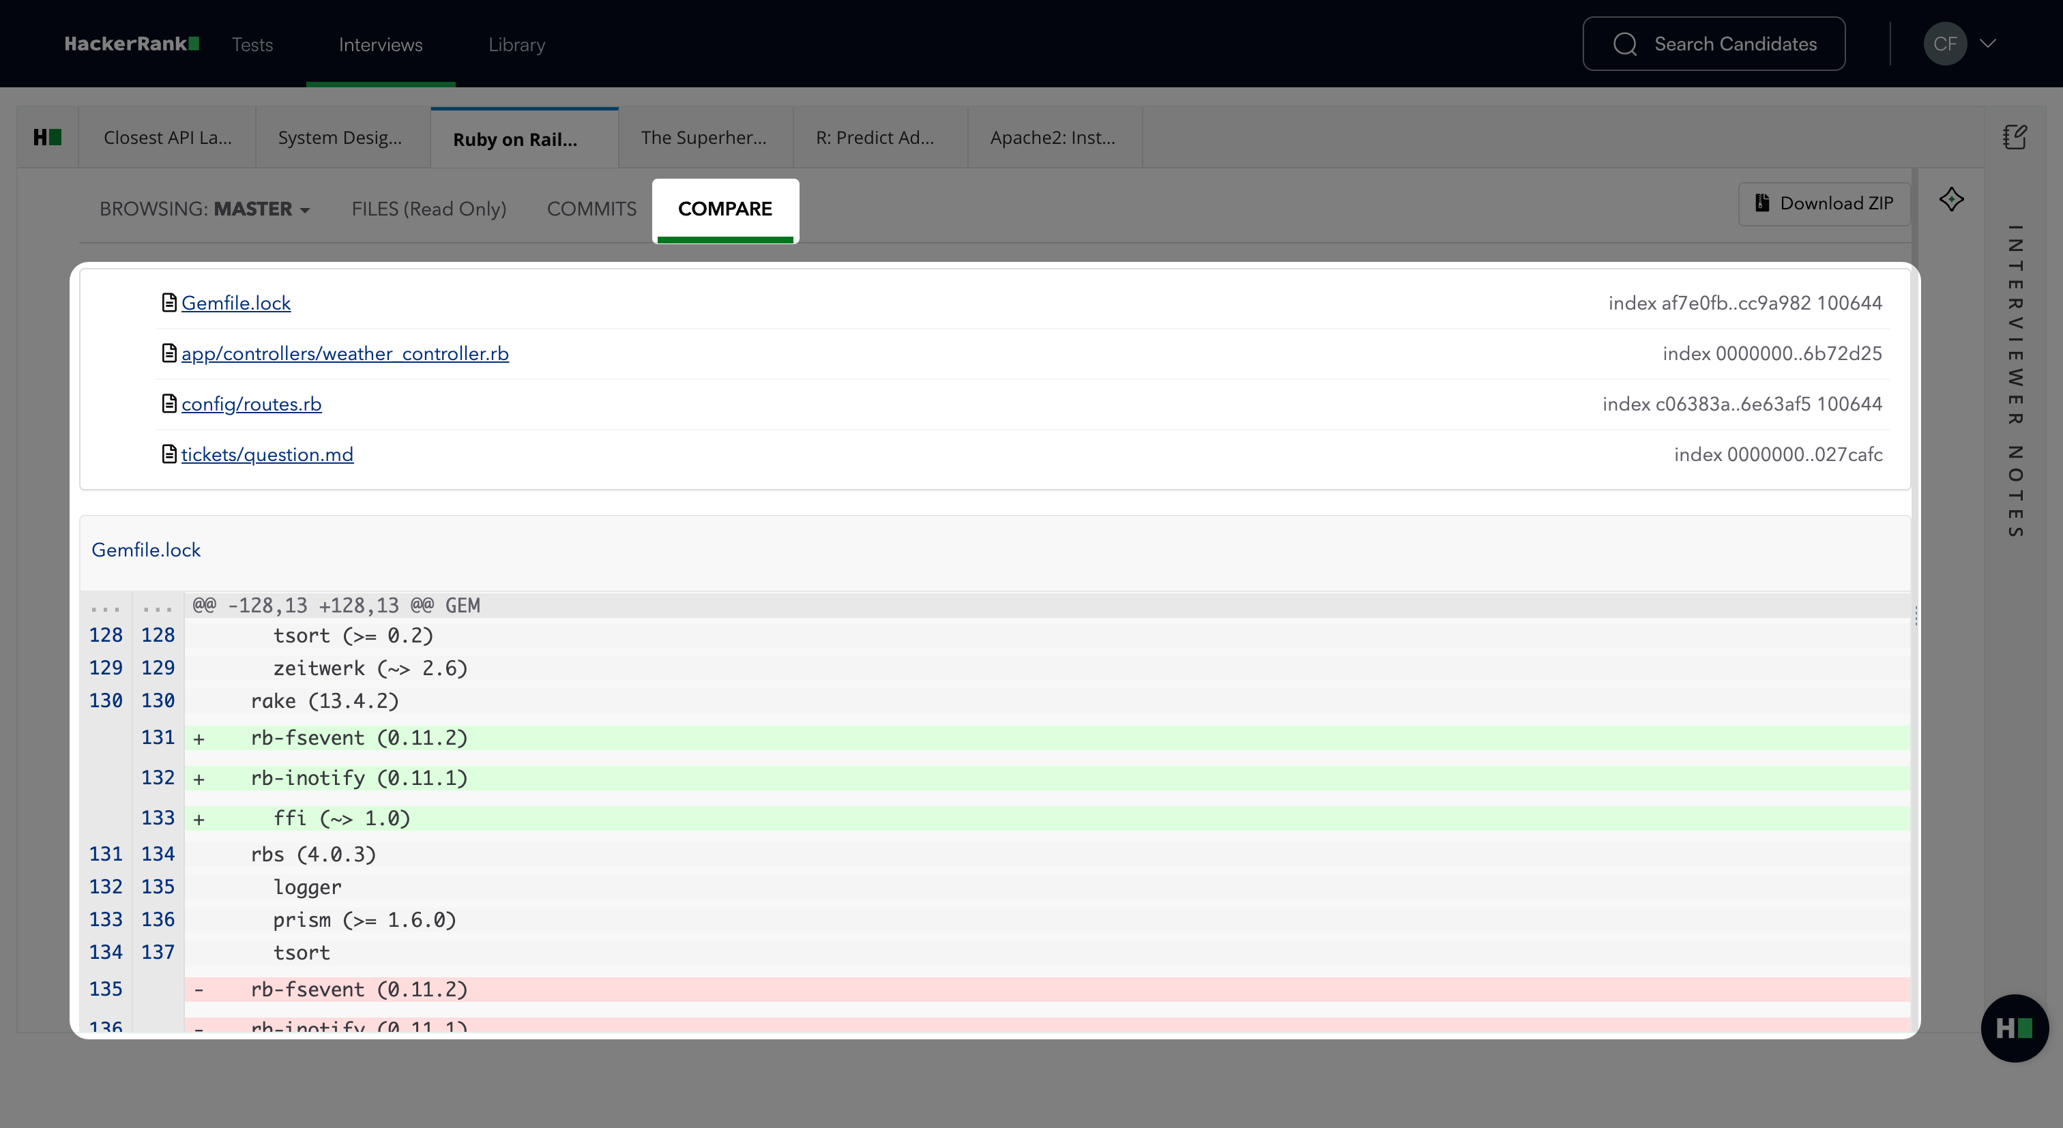This screenshot has width=2063, height=1128.
Task: Click the sparkle AI assistant icon
Action: pyautogui.click(x=1951, y=199)
